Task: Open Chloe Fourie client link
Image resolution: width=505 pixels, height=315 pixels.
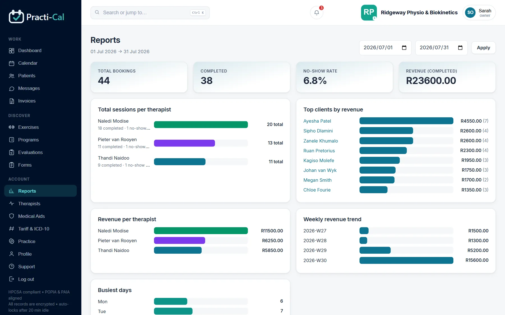Action: coord(317,190)
